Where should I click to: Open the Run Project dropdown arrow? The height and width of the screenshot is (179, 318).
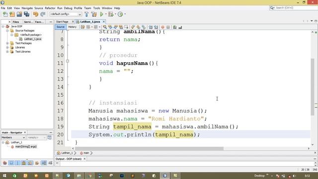106,14
